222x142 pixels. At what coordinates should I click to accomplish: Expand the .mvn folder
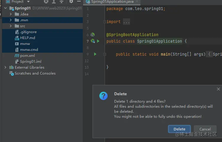coord(11,20)
